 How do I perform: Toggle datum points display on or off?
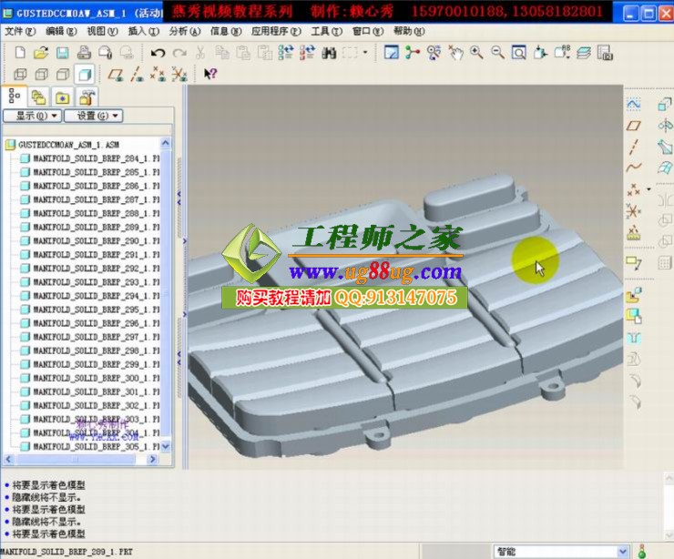click(x=159, y=75)
